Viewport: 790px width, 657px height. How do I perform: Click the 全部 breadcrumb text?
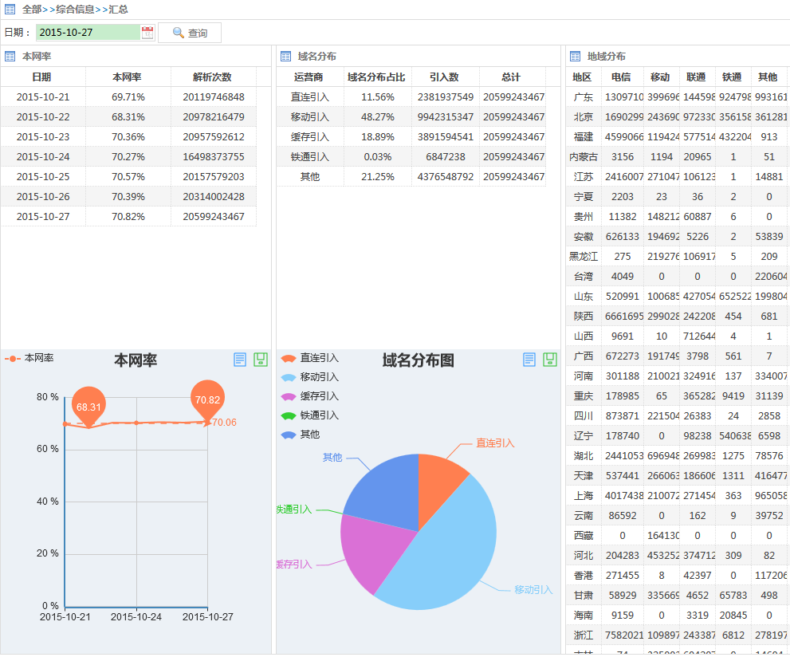pyautogui.click(x=32, y=9)
